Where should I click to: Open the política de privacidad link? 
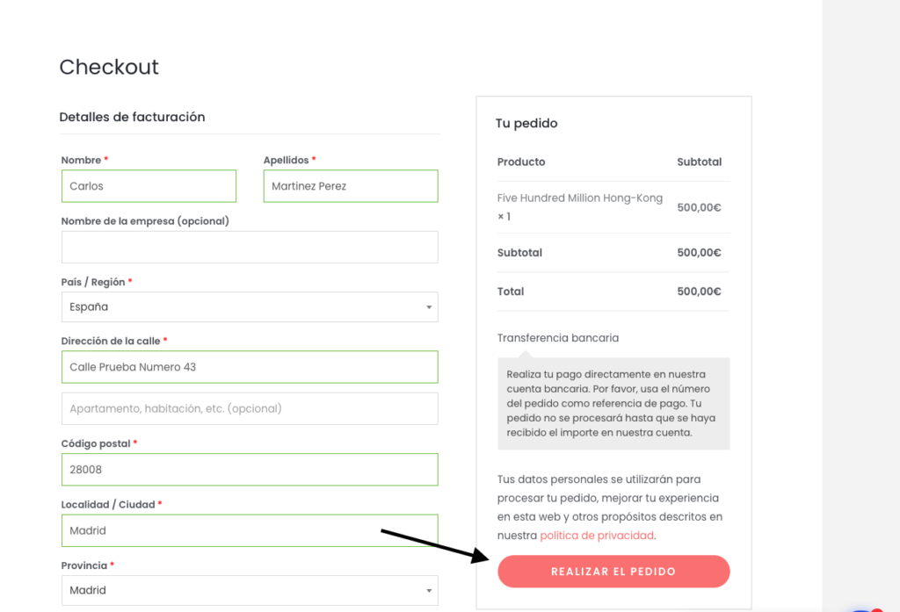(x=597, y=536)
